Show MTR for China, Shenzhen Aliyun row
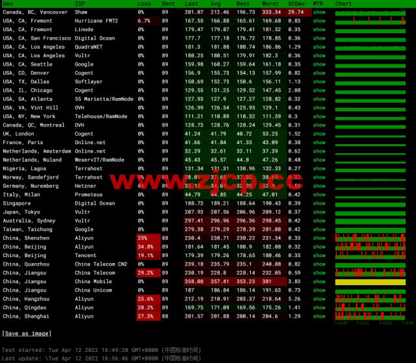Screen dimensions: 416x363 click(x=319, y=238)
